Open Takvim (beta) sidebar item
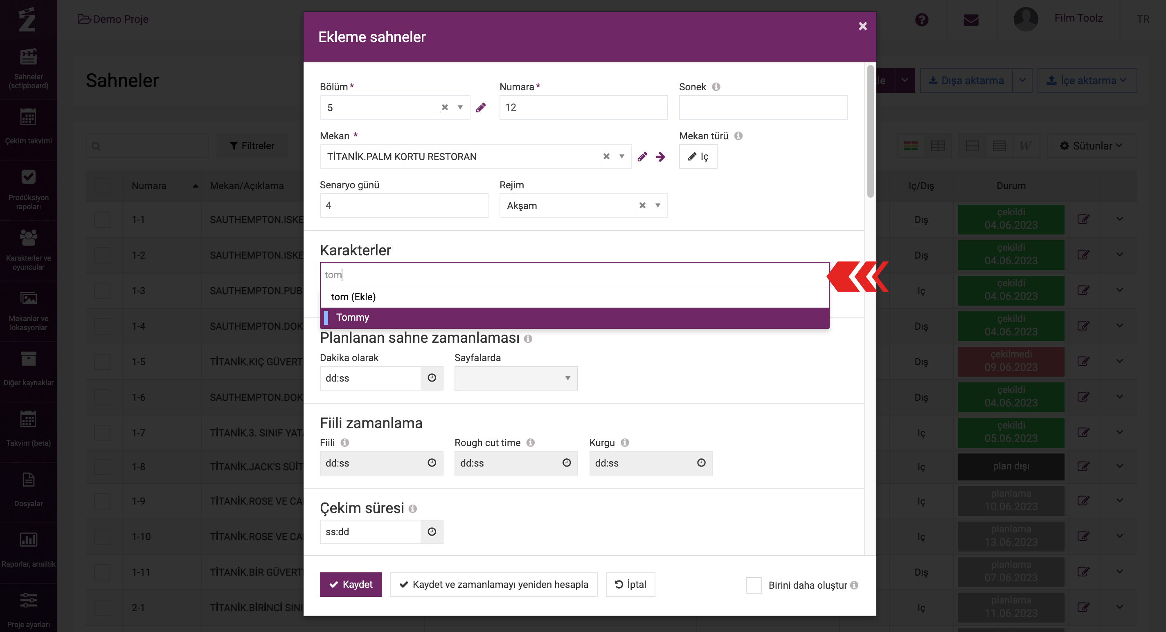Image resolution: width=1166 pixels, height=632 pixels. pos(29,429)
